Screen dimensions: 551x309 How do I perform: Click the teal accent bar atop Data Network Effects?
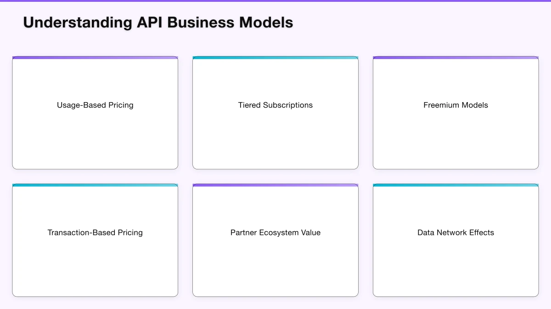pos(455,185)
